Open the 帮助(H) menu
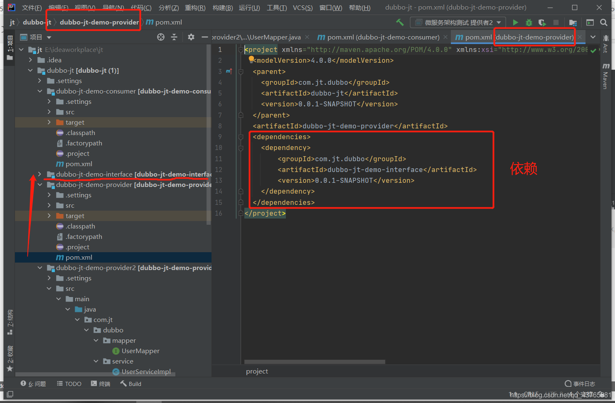This screenshot has width=615, height=403. pos(359,8)
